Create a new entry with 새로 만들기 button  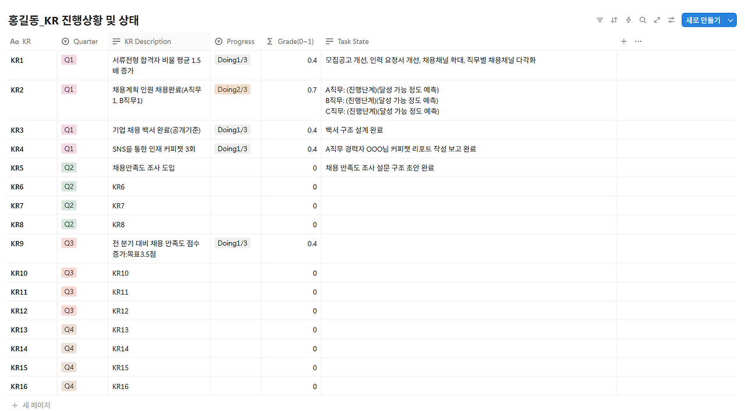tap(703, 19)
